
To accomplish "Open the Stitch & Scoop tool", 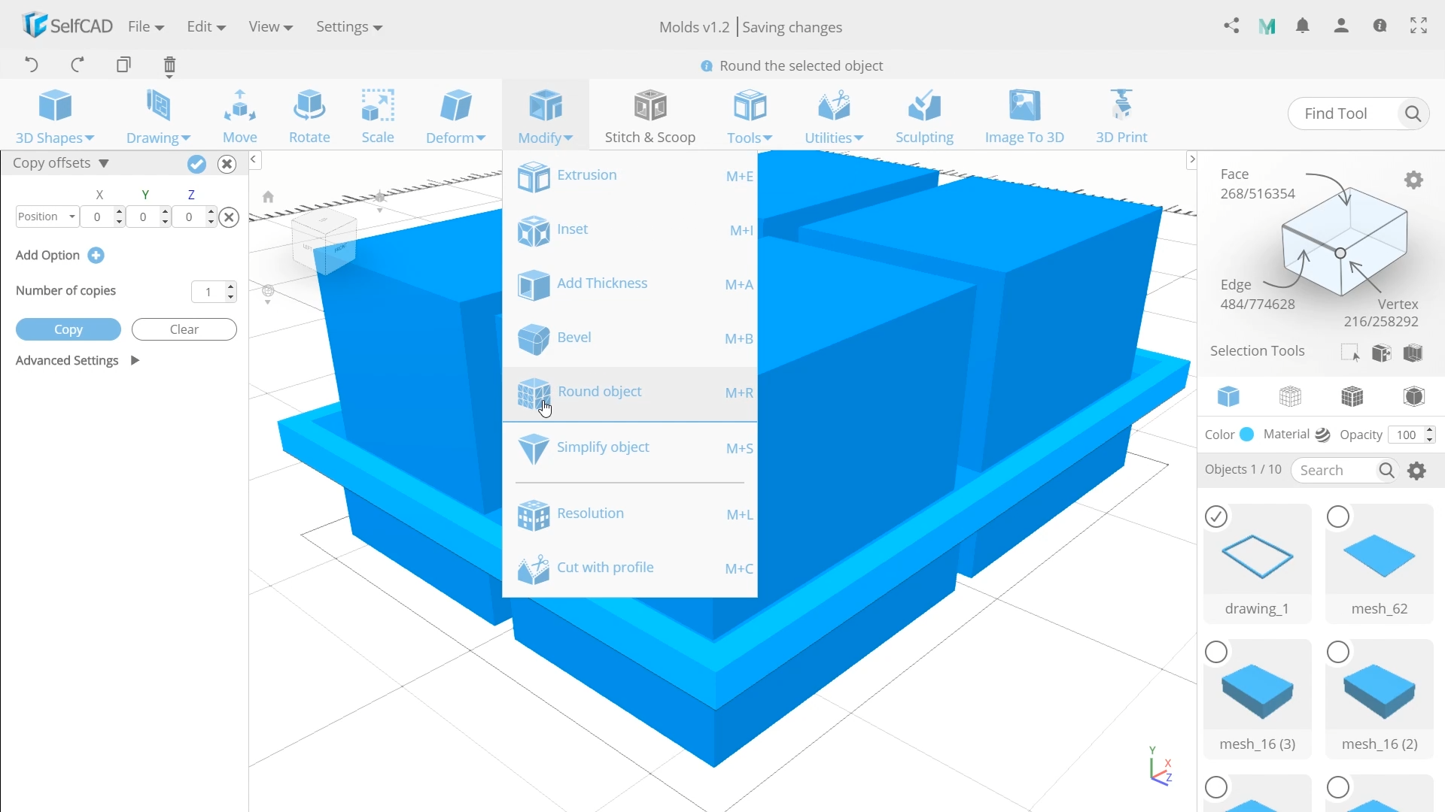I will click(650, 117).
